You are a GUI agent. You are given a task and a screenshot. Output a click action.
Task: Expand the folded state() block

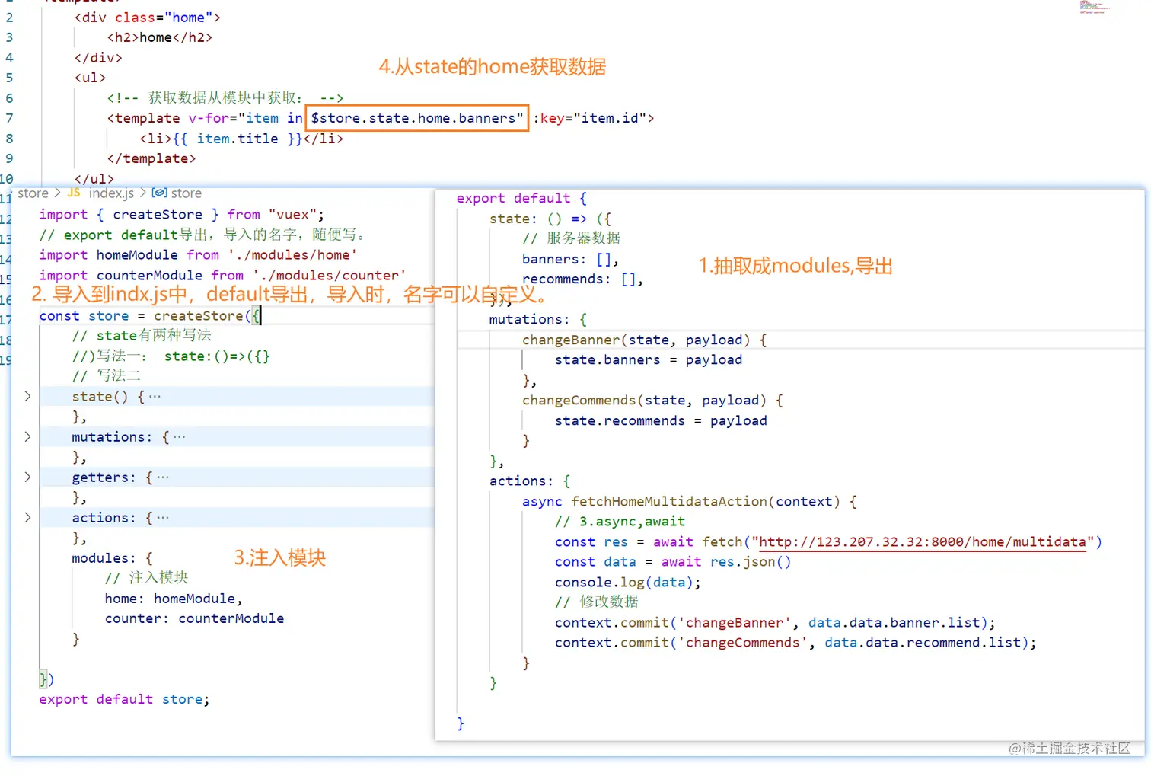(x=27, y=396)
